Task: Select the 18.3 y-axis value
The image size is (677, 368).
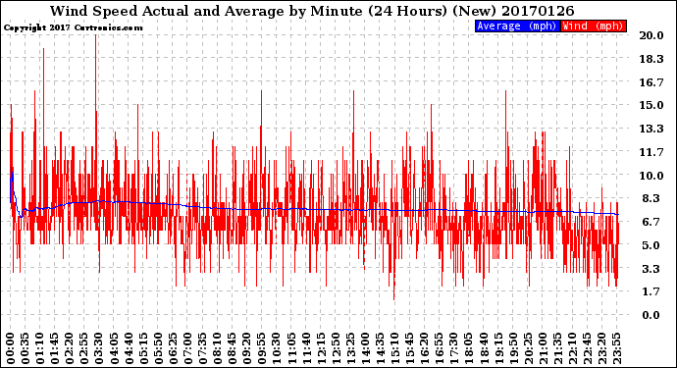Action: [x=651, y=59]
